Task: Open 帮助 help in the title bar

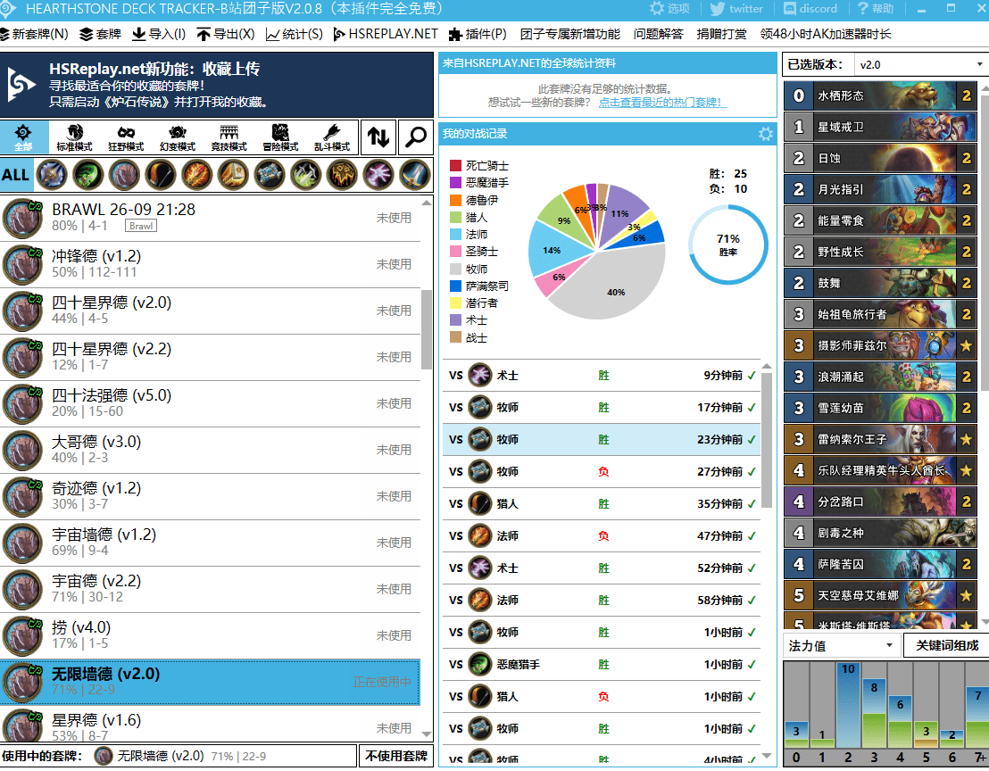Action: (876, 8)
